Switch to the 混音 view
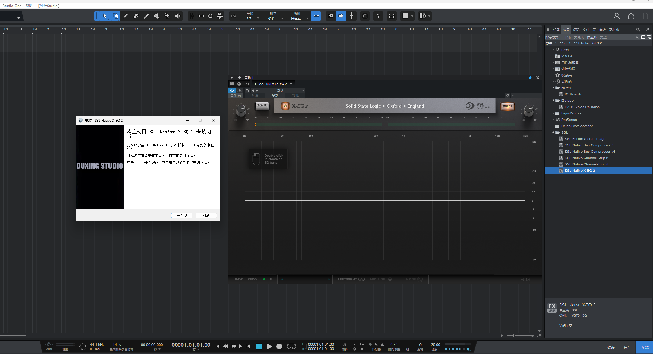 pos(627,347)
